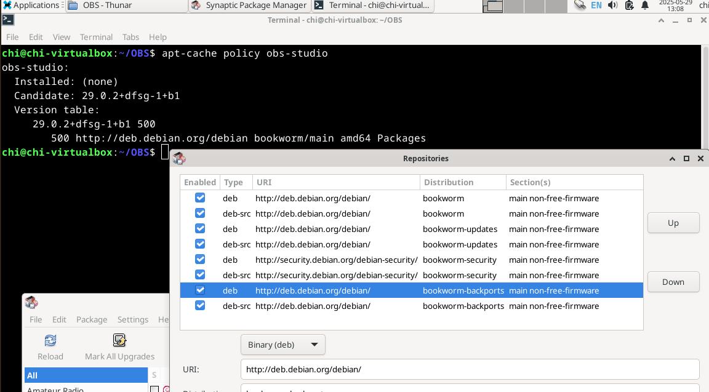Image resolution: width=709 pixels, height=392 pixels.
Task: Click the Synaptic window icon above the File menu
Action: pyautogui.click(x=31, y=302)
